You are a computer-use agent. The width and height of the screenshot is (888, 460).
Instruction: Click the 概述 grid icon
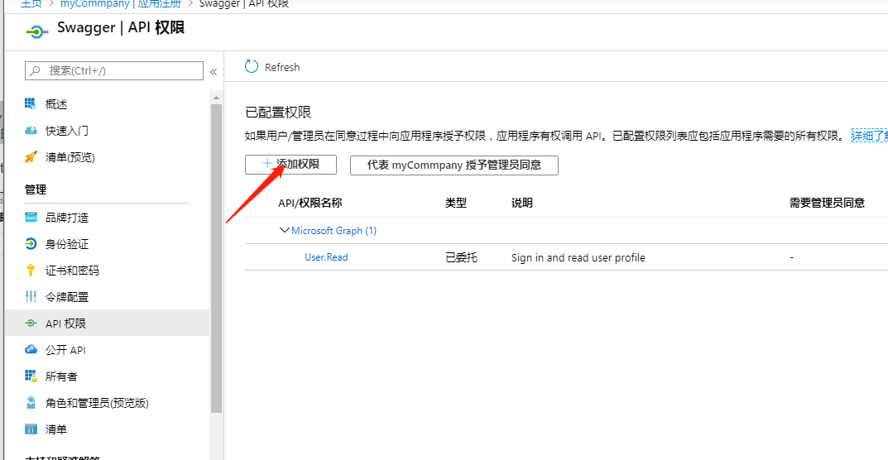coord(31,103)
